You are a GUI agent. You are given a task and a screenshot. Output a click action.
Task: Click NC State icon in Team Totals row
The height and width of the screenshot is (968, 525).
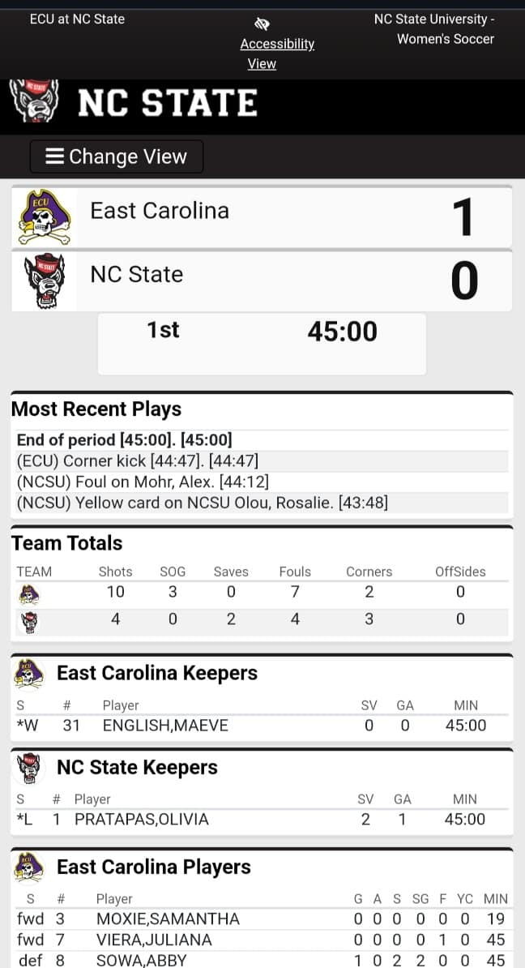click(x=28, y=622)
